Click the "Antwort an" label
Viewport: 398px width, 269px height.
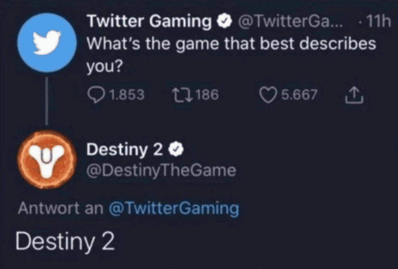coord(60,208)
